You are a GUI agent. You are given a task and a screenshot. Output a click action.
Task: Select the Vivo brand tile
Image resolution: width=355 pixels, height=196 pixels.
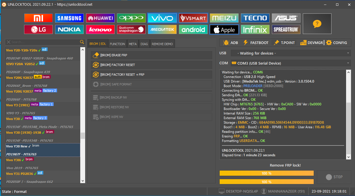(x=162, y=18)
